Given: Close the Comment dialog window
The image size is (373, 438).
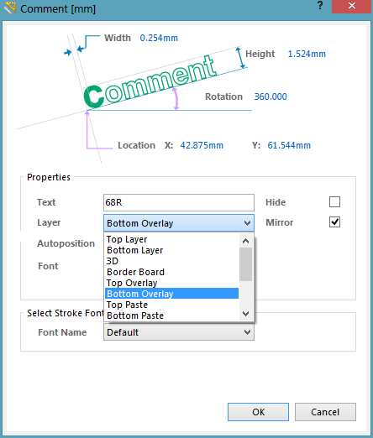Looking at the screenshot, I should coord(352,6).
